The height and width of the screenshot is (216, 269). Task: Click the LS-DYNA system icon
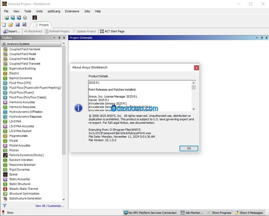[x=5, y=121]
